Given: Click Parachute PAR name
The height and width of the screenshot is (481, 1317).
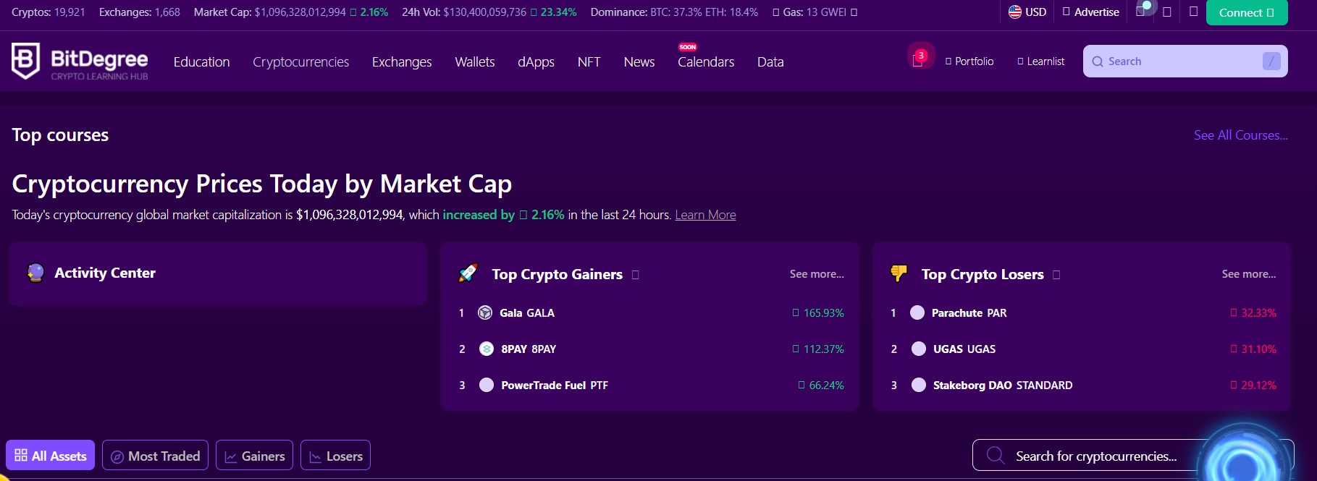Looking at the screenshot, I should (969, 312).
